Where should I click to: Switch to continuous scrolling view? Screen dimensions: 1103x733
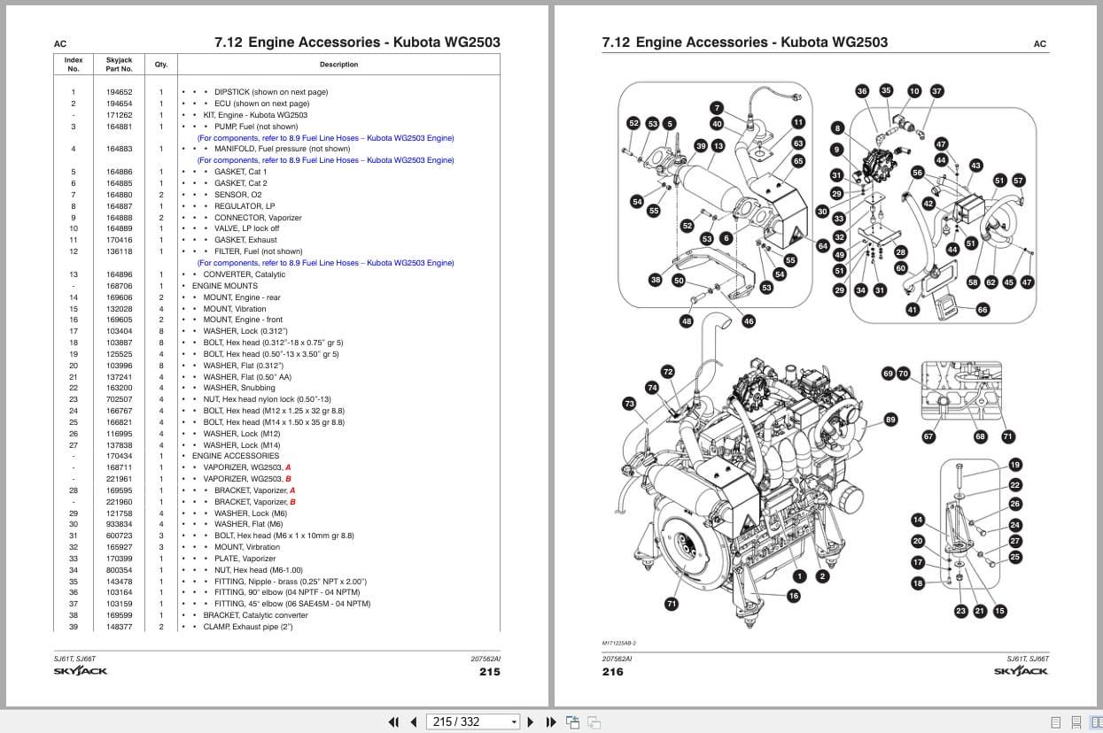click(1076, 722)
